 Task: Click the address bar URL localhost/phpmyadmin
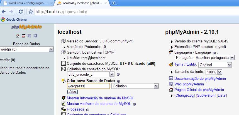pyautogui.click(x=61, y=12)
